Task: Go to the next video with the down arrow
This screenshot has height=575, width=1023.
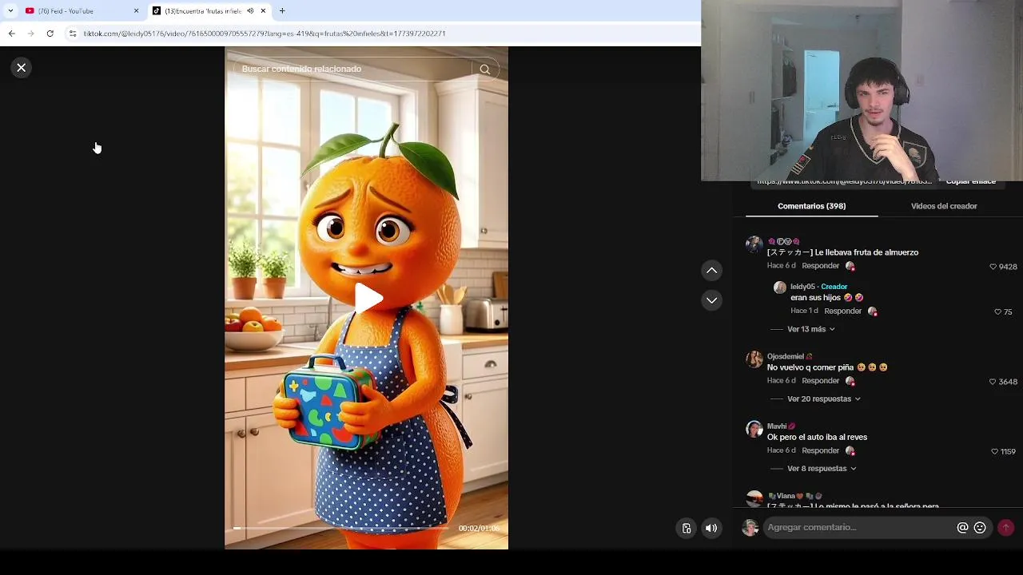Action: pyautogui.click(x=711, y=300)
